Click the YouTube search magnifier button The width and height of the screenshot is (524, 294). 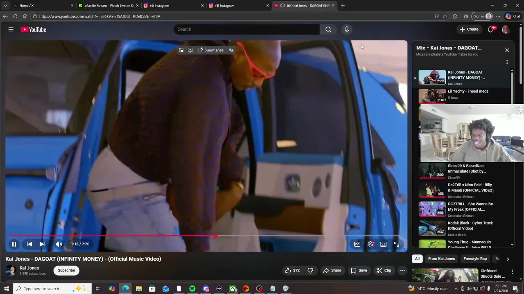coord(328,29)
